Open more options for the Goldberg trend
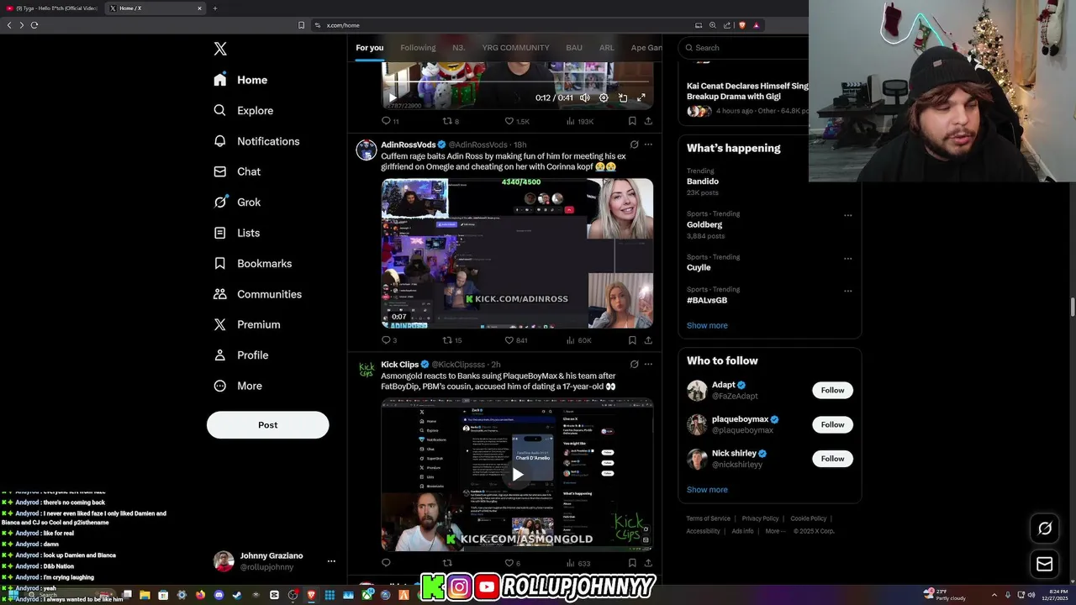 coord(847,215)
